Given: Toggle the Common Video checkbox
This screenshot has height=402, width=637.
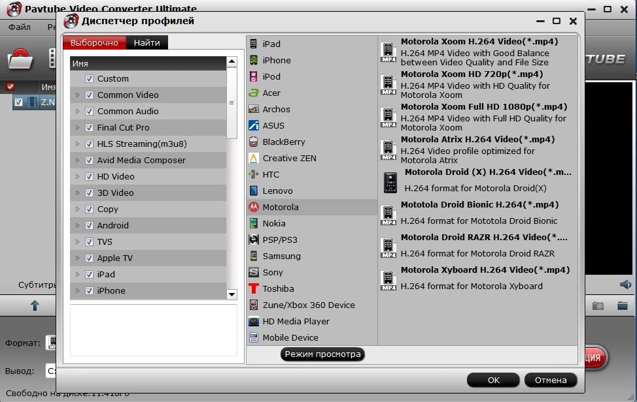Looking at the screenshot, I should coord(89,95).
